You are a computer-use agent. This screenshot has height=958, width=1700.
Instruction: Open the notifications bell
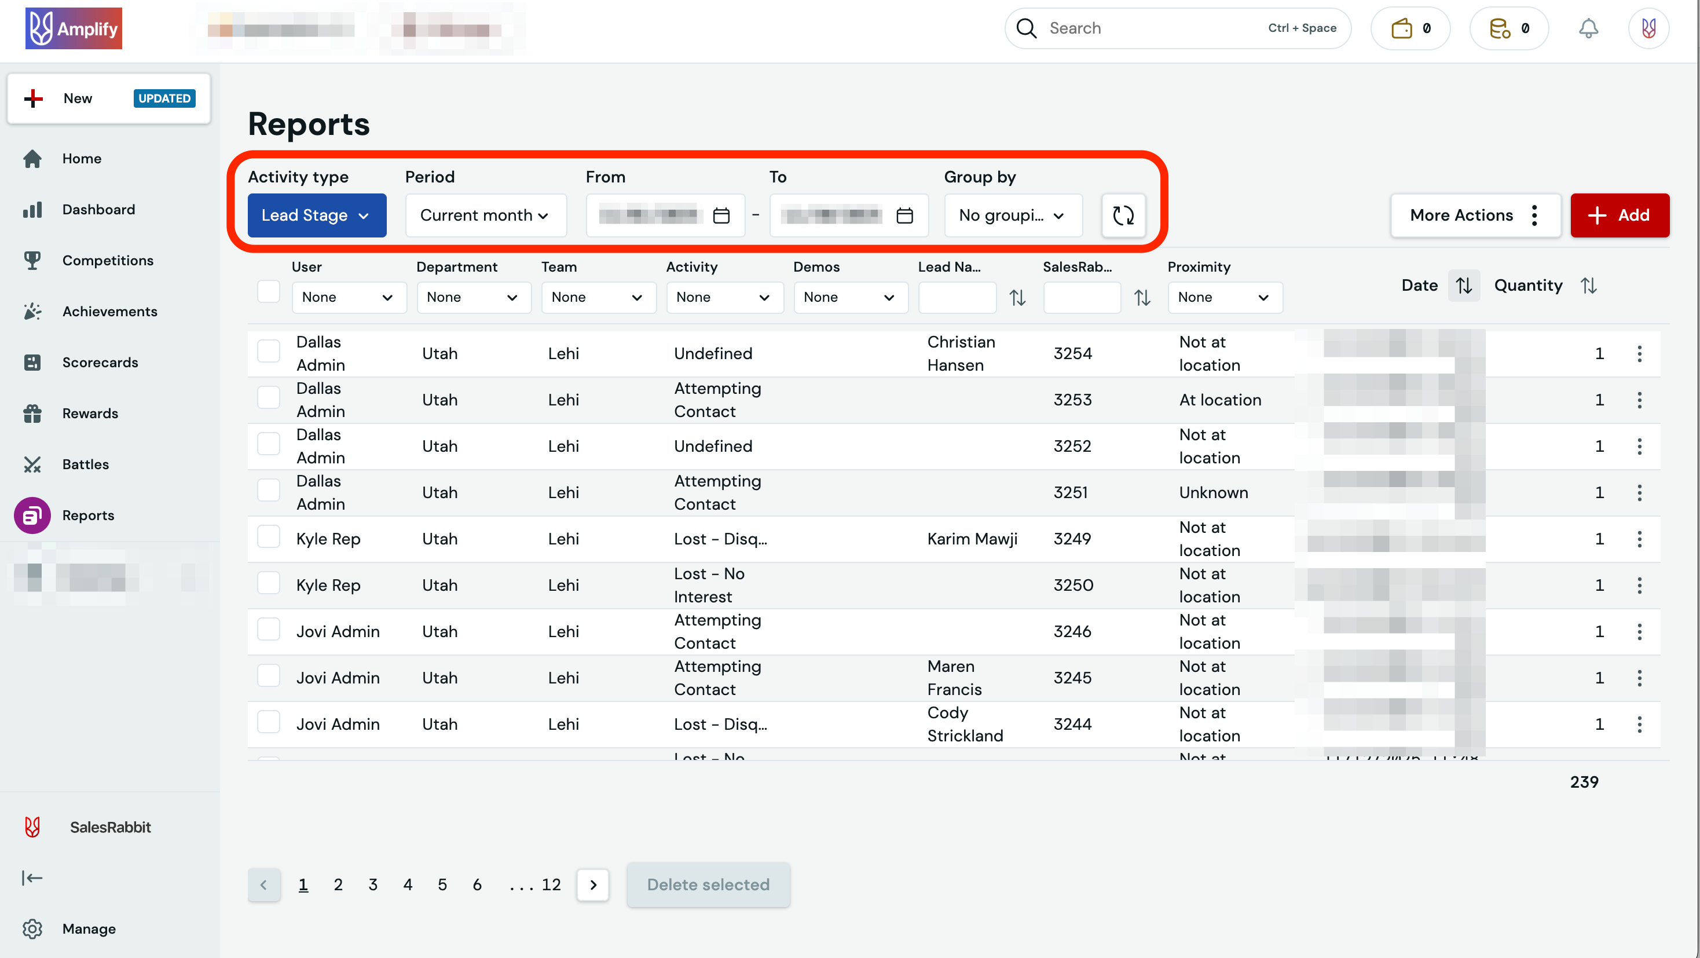[x=1588, y=28]
